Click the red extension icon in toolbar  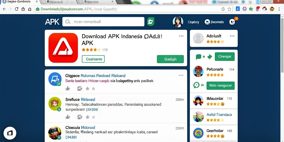coord(258,9)
